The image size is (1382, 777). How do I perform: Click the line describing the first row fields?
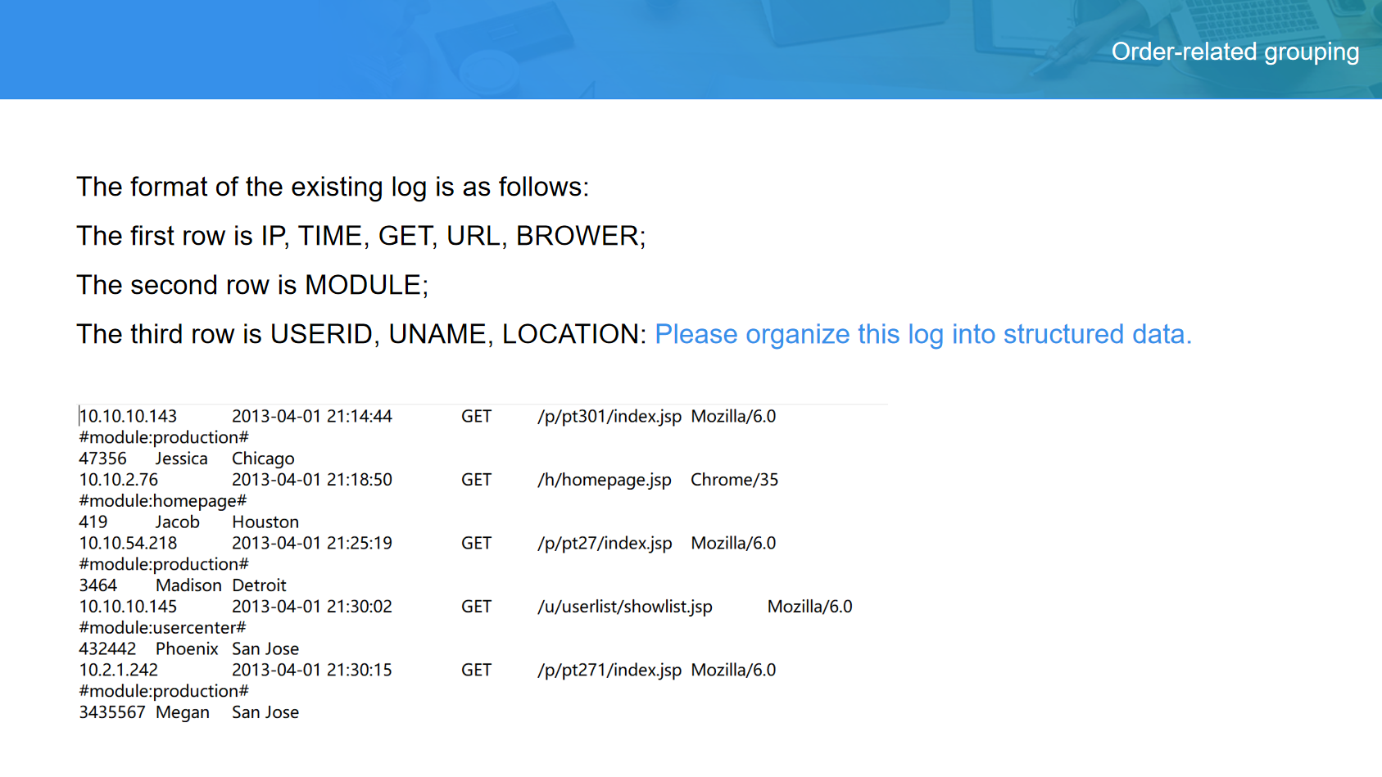[360, 236]
